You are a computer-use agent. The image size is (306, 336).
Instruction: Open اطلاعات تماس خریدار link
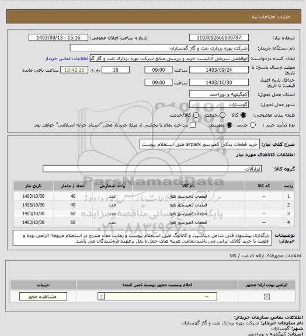(67, 58)
